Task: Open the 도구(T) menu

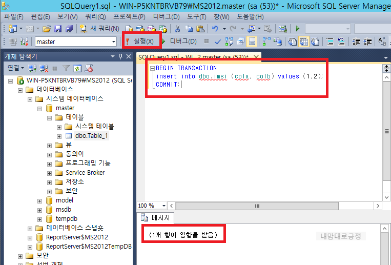Action: (x=196, y=17)
